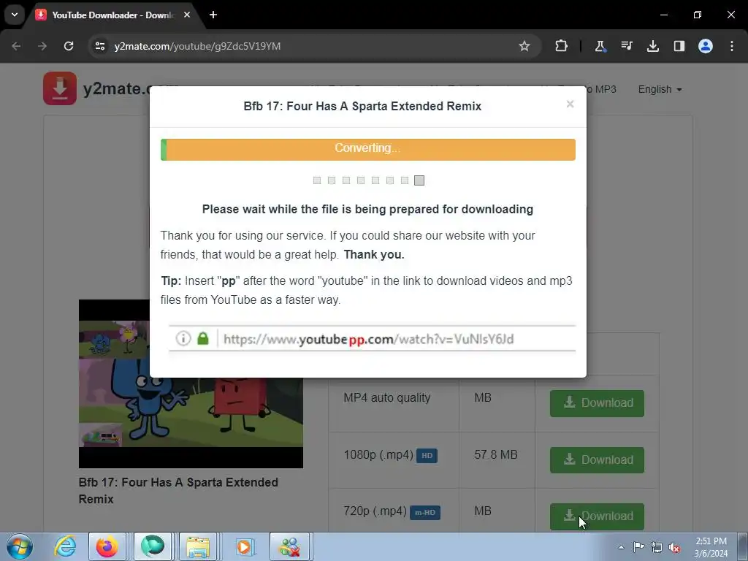Click the video thumbnail image
Screen dimensions: 748x561
(x=191, y=383)
